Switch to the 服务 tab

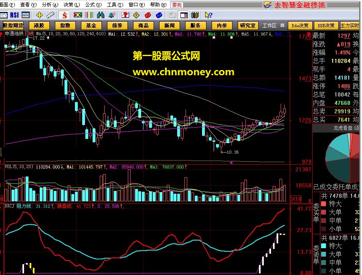click(x=195, y=25)
